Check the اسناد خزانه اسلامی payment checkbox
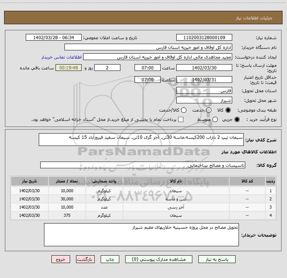The width and height of the screenshot is (287, 278). [181, 119]
